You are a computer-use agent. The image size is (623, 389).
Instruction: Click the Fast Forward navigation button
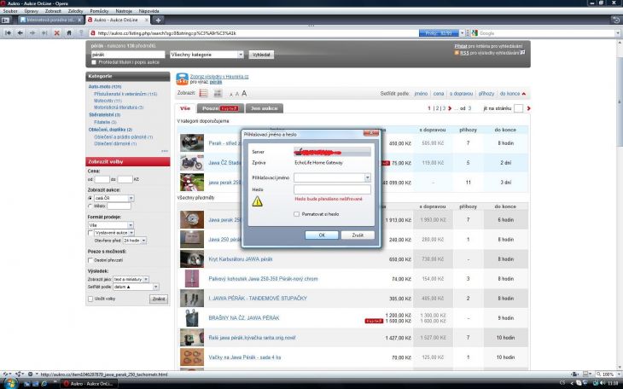[44, 33]
